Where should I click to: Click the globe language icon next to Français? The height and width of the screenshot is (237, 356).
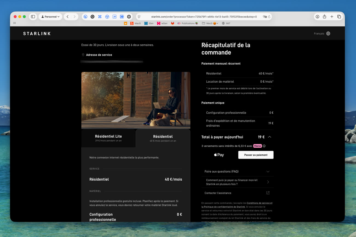coord(328,34)
